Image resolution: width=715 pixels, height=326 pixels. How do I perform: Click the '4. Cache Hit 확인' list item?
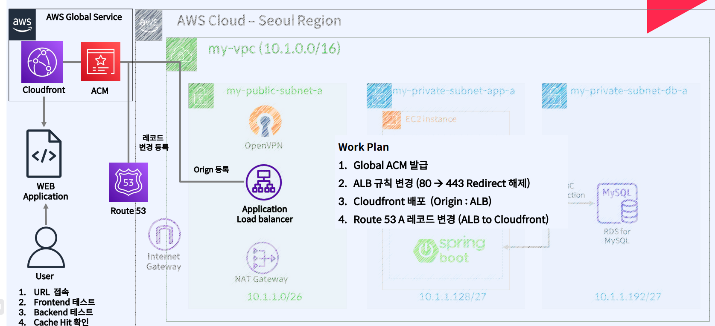click(54, 322)
